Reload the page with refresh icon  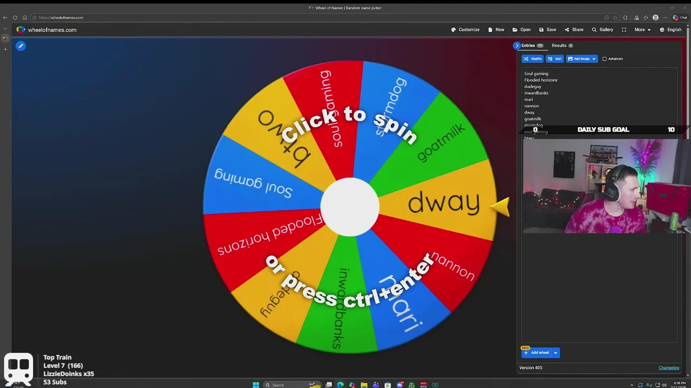15,17
